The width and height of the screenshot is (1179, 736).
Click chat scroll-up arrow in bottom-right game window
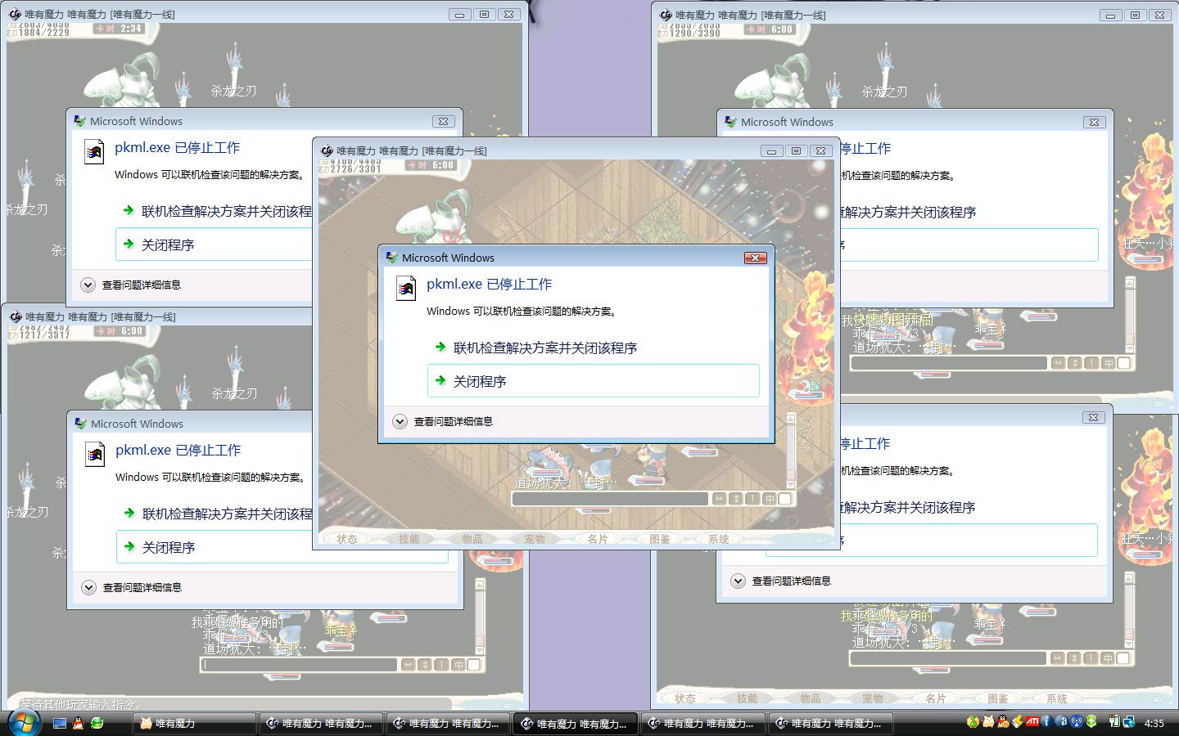point(1130,577)
